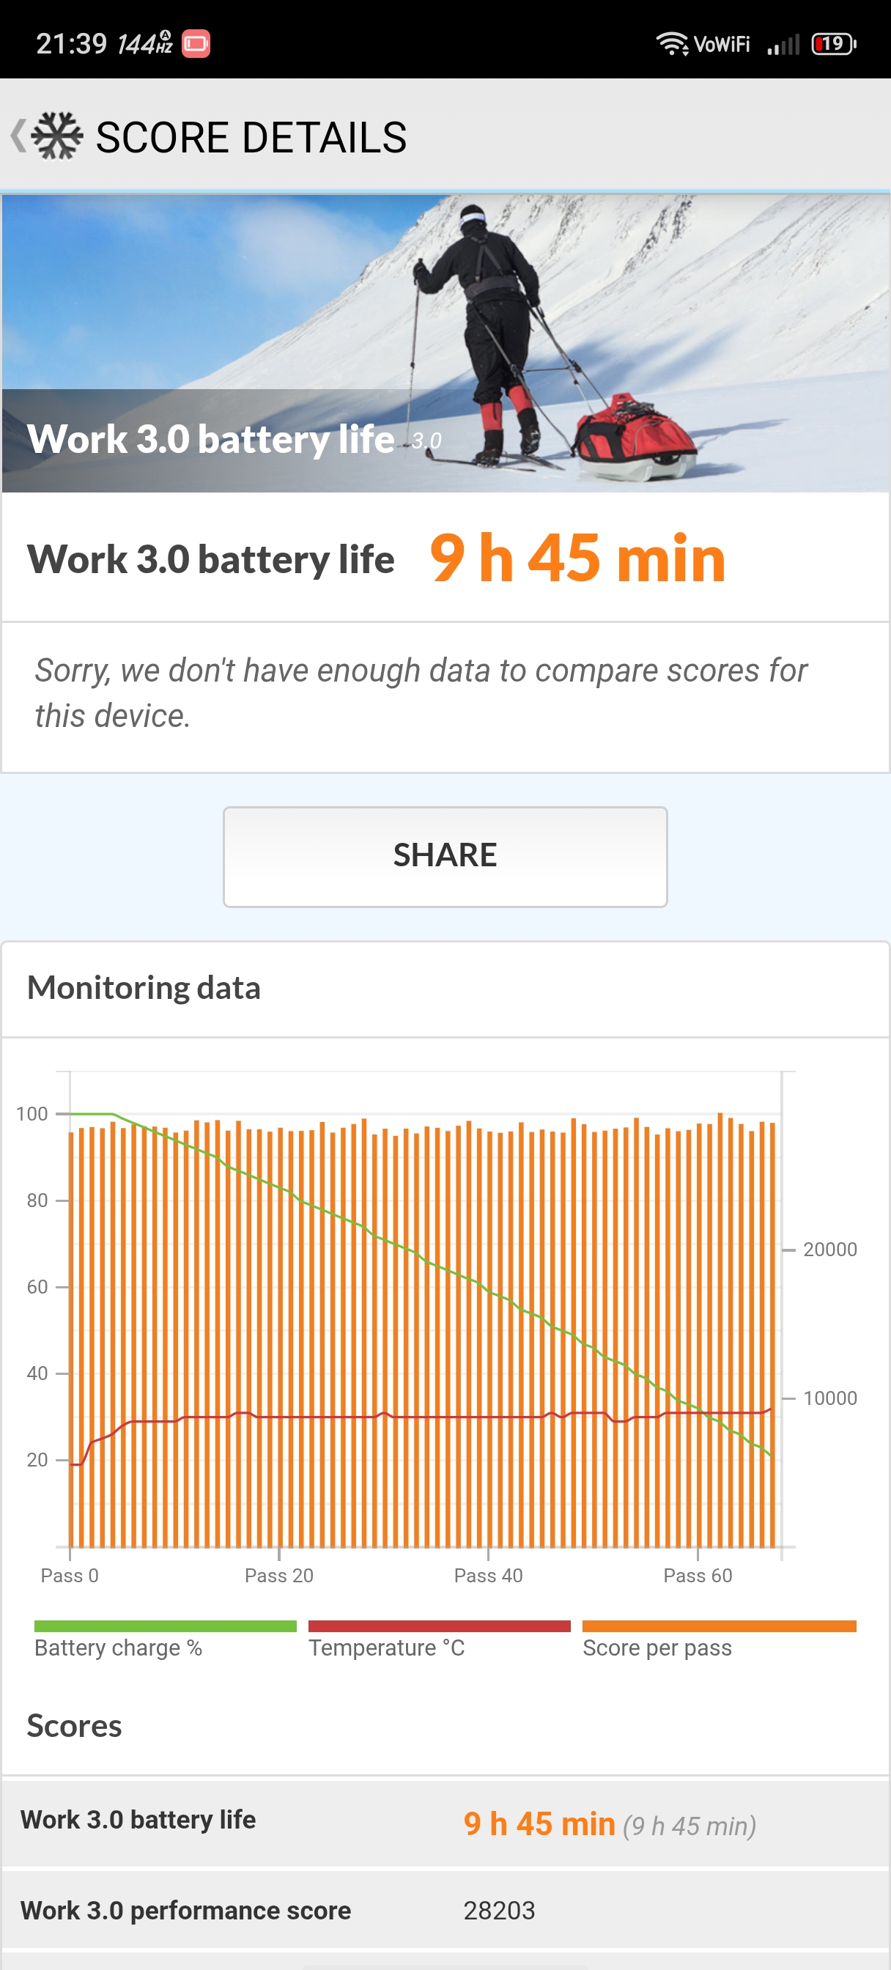Tap the orange Score per pass legend

[718, 1639]
